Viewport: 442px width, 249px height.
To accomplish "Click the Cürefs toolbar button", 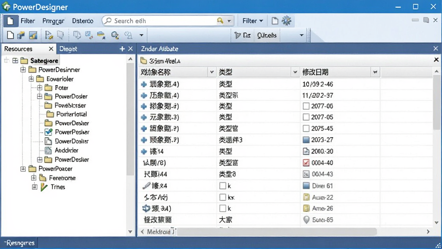I will click(x=267, y=35).
